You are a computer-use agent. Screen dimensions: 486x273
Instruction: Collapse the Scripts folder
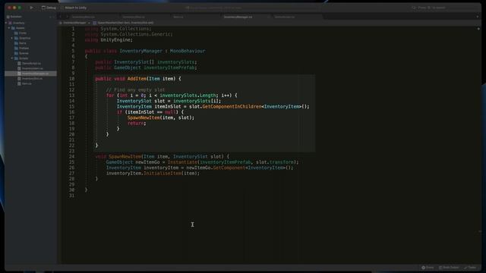(12, 58)
